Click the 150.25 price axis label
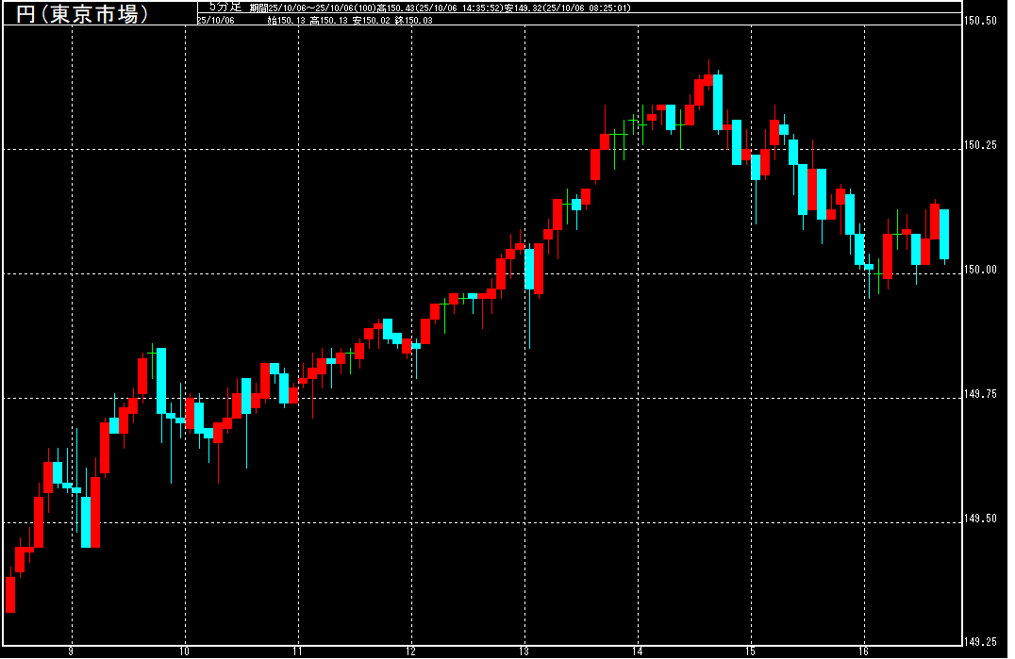 pyautogui.click(x=981, y=145)
